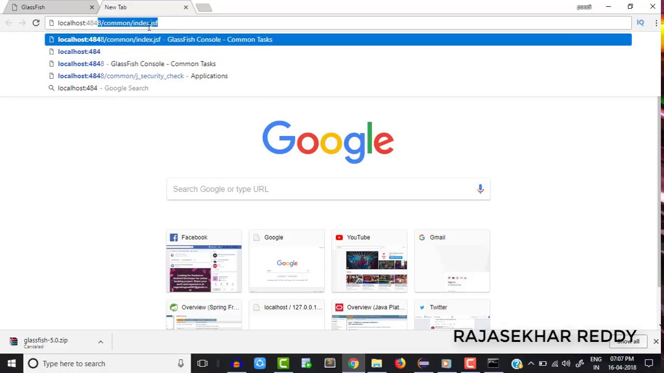The width and height of the screenshot is (664, 373).
Task: Choose localhost:4848 GlassFish Console Common Tasks suggestion
Action: pyautogui.click(x=338, y=64)
